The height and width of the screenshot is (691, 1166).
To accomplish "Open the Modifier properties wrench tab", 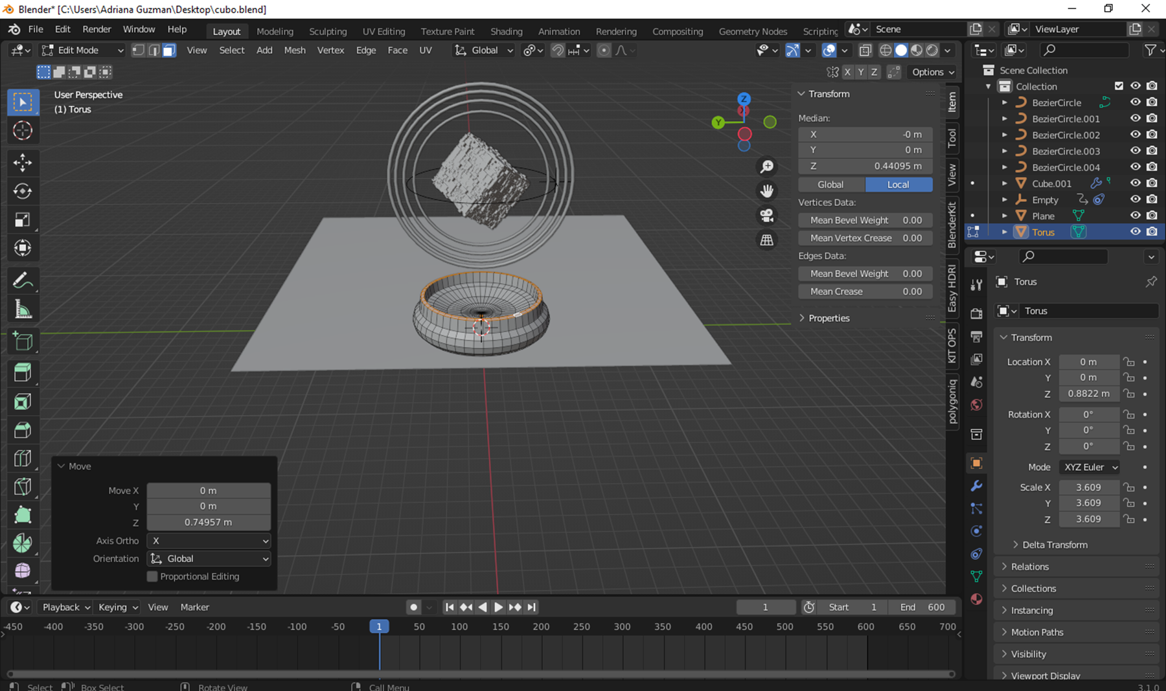I will click(x=977, y=486).
